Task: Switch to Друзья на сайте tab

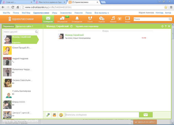Action: 24,26
